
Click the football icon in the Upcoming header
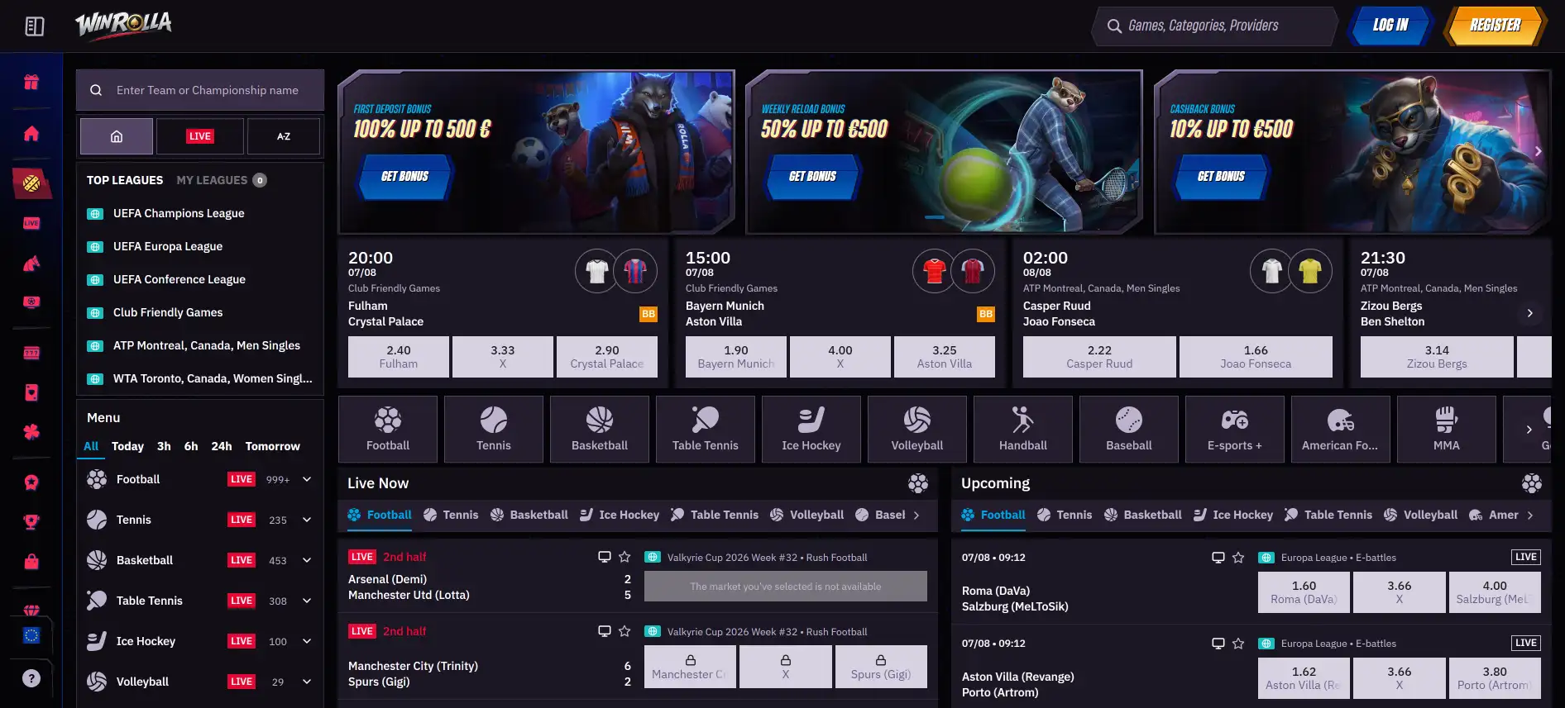point(1532,483)
